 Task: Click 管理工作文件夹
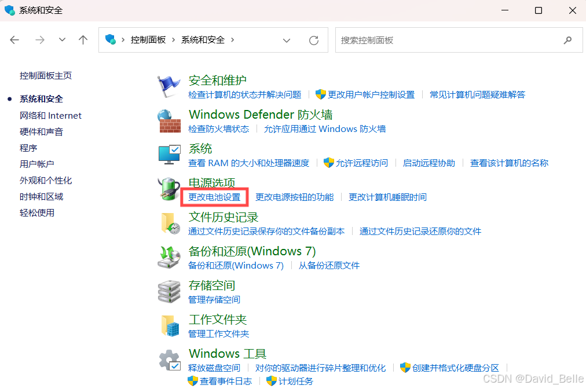click(219, 333)
